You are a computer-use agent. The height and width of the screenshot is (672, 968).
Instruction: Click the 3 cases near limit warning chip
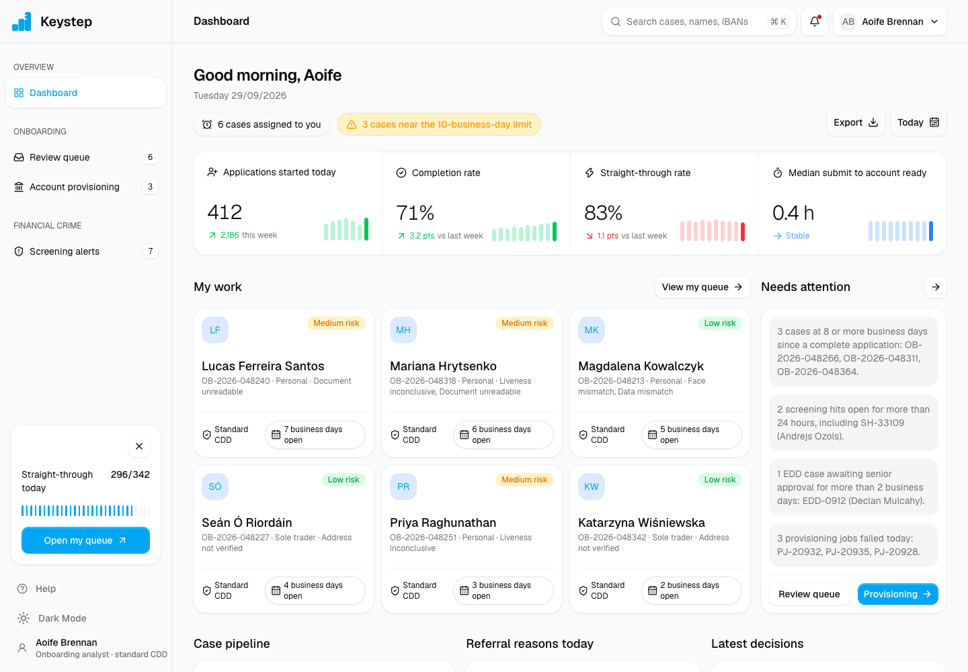(x=439, y=124)
